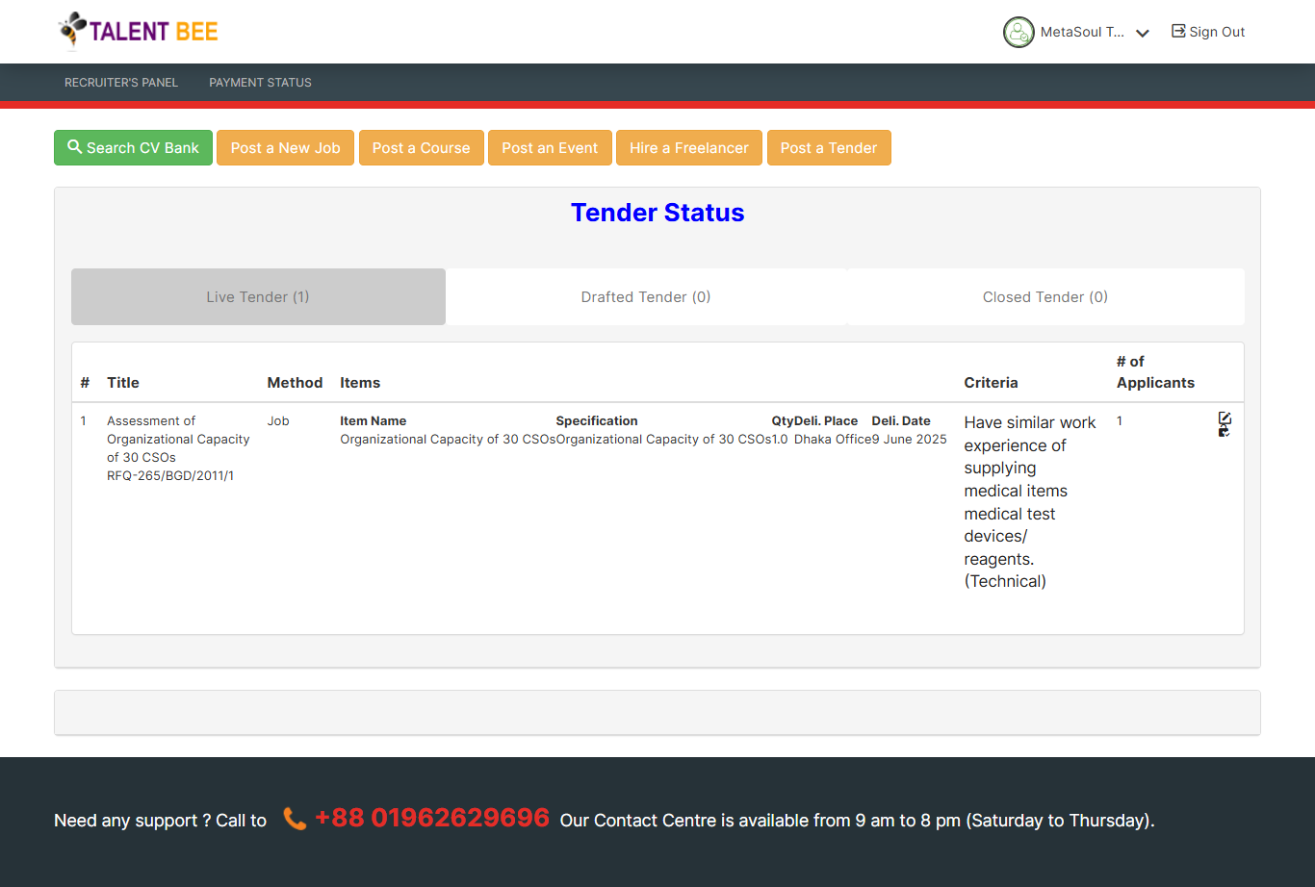Click the MetaSoul user avatar icon
Viewport: 1315px width, 887px height.
coord(1018,32)
